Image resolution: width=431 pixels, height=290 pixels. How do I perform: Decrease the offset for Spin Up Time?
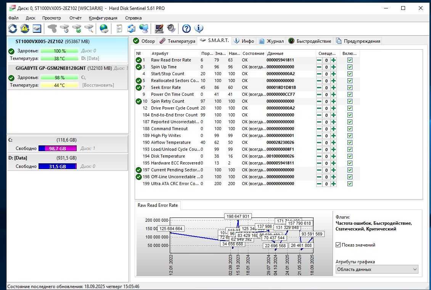319,67
